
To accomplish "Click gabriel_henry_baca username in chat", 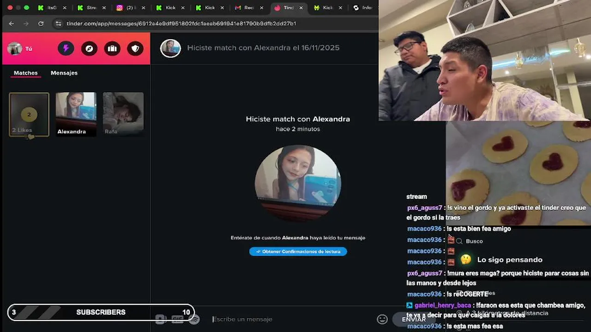I will tap(442, 305).
